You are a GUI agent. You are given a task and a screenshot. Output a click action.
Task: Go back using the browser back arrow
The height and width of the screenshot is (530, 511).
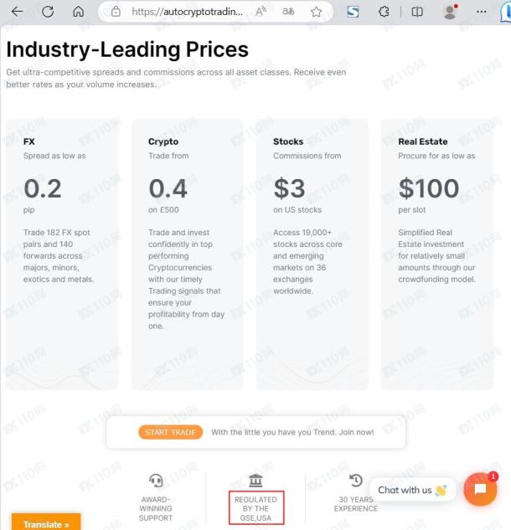pyautogui.click(x=17, y=12)
